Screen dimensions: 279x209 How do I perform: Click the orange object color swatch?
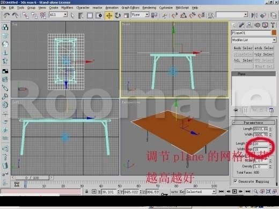(274, 33)
